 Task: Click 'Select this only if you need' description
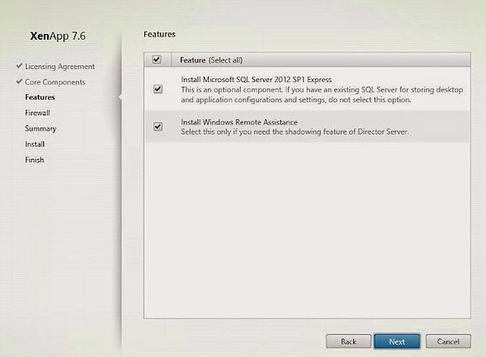tap(295, 132)
